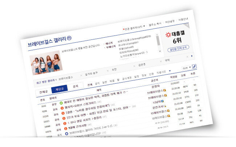Click the orange notice icon on post 32023

coord(64,118)
